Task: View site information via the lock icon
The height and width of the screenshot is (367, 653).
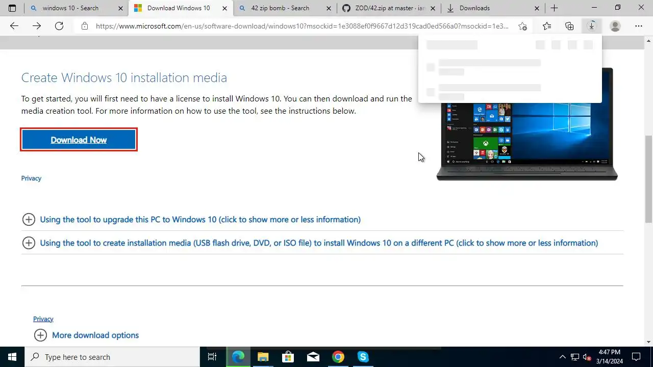Action: [85, 27]
